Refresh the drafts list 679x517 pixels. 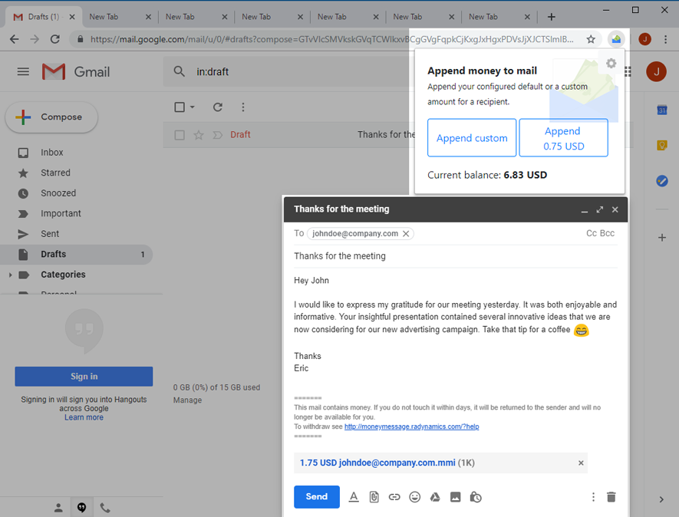(218, 107)
